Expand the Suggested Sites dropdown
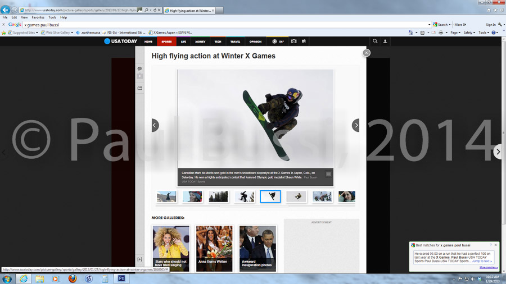 tap(37, 33)
